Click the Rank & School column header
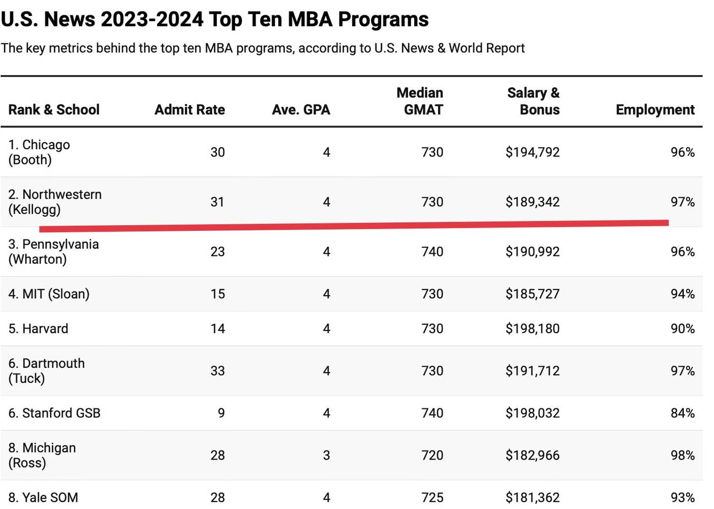 pyautogui.click(x=54, y=109)
